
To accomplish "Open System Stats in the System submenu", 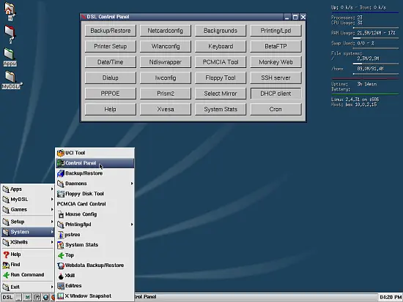I will pyautogui.click(x=95, y=245).
